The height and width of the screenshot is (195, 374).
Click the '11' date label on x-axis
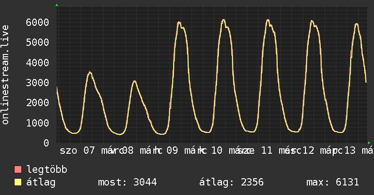click(x=267, y=151)
